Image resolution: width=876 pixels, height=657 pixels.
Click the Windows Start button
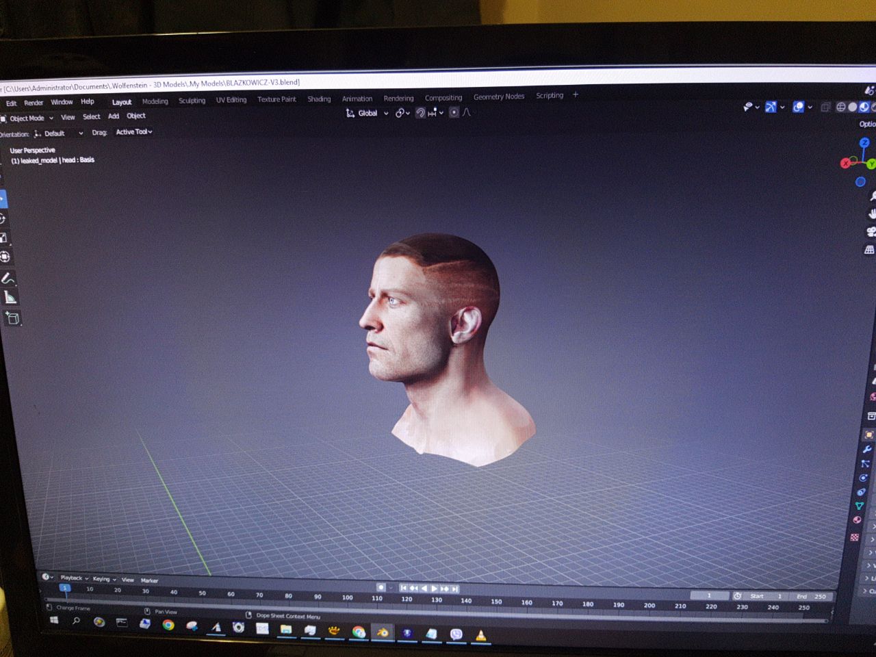[54, 620]
